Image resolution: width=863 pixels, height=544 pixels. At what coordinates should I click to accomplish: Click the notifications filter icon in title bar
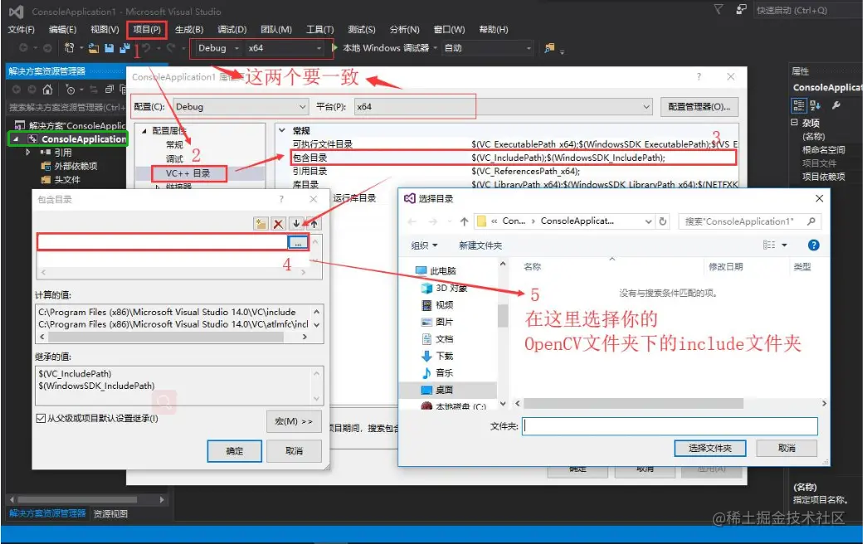pyautogui.click(x=719, y=9)
